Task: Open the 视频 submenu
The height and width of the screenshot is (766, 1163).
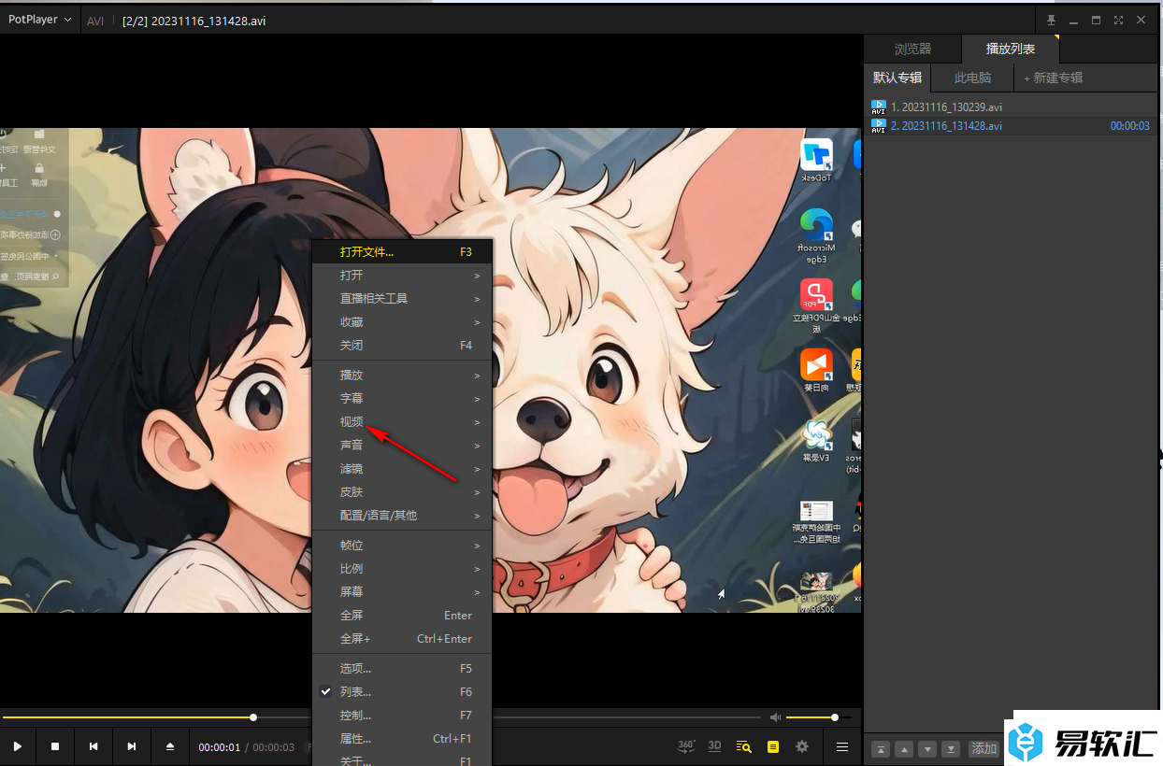Action: tap(401, 421)
